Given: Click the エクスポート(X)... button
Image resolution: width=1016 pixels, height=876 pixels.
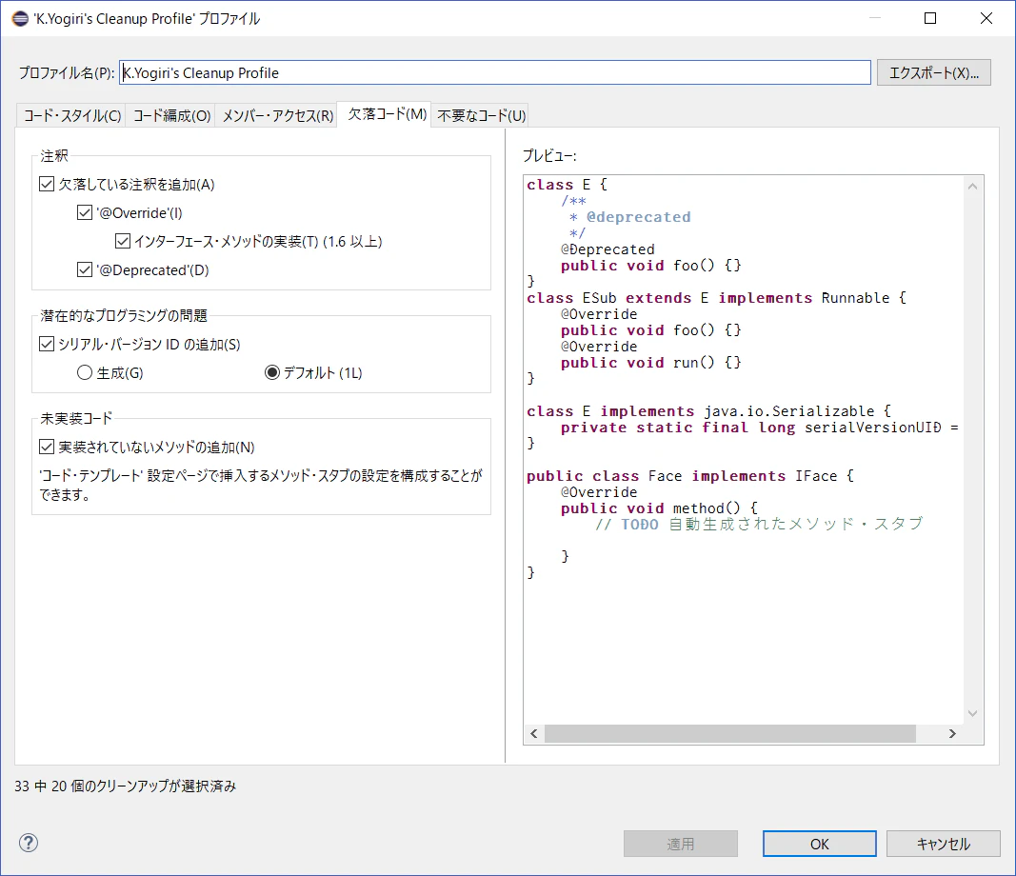Looking at the screenshot, I should pos(934,72).
